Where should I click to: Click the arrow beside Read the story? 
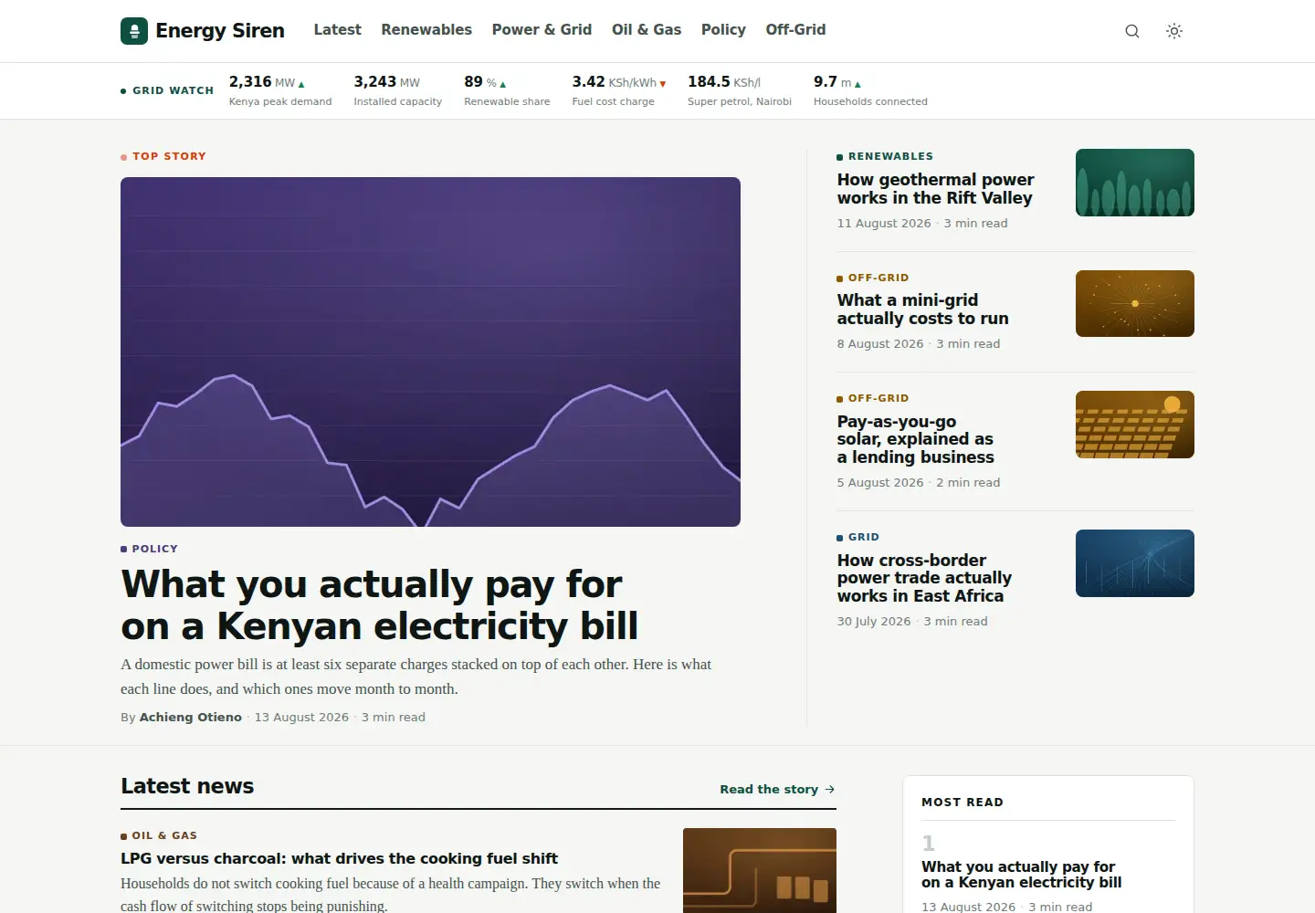point(829,790)
